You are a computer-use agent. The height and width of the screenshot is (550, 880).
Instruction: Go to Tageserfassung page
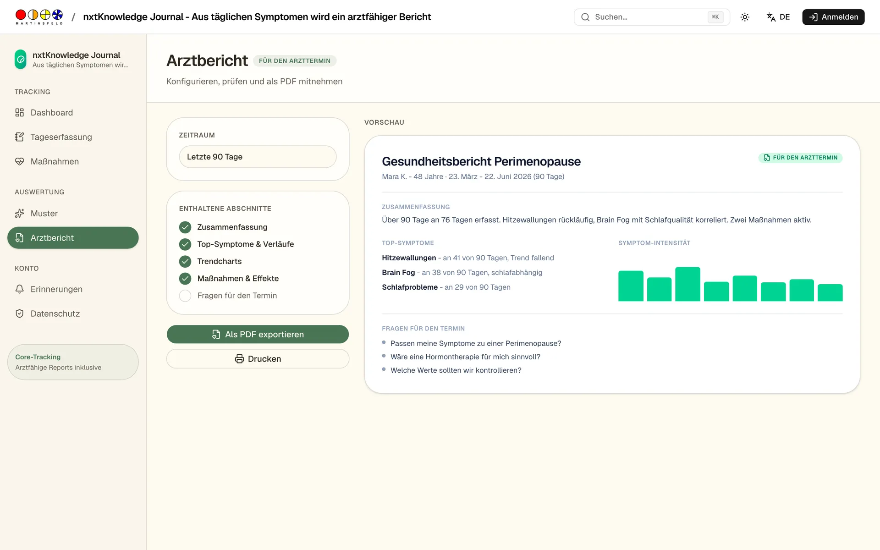(x=73, y=137)
